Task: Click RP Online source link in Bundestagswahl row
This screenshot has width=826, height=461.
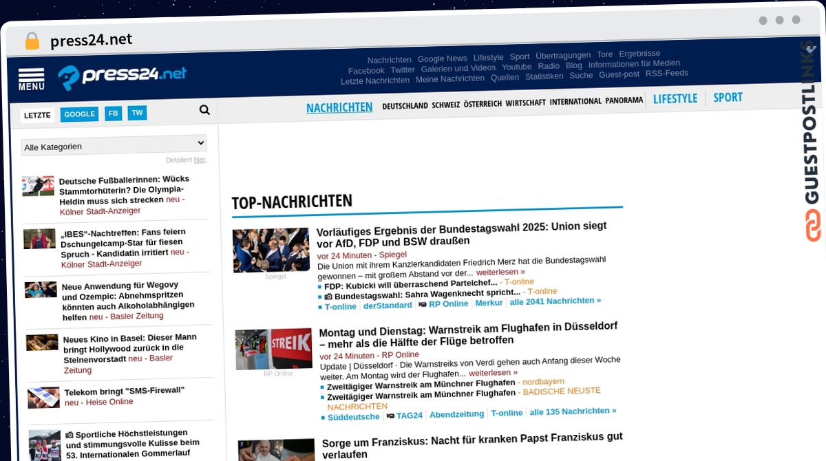Action: [x=448, y=303]
